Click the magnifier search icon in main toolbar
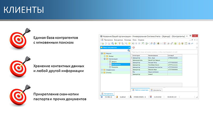213x120 pixels. (x=112, y=44)
